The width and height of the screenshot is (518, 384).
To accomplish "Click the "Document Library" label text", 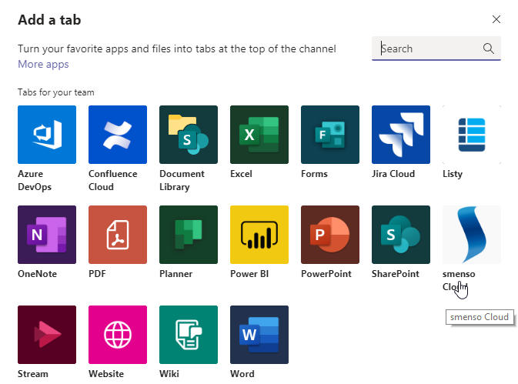I will click(182, 180).
